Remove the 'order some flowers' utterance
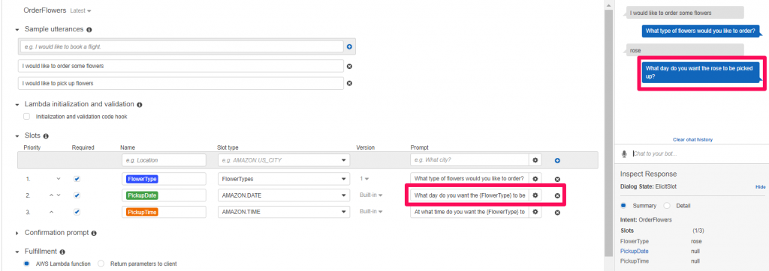The height and width of the screenshot is (271, 769). [349, 66]
